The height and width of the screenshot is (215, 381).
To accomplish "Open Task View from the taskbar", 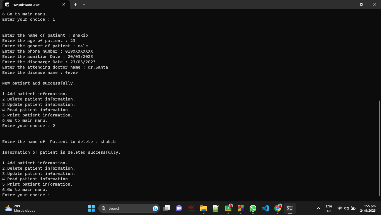I will [x=167, y=208].
